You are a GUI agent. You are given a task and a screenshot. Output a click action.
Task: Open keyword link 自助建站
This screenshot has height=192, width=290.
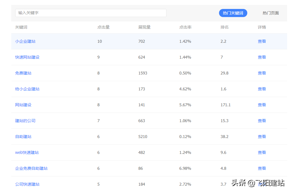coord(23,137)
